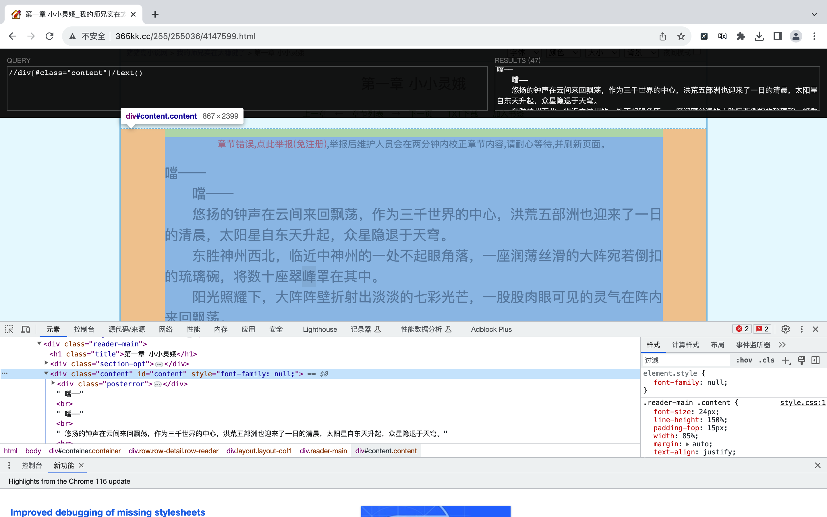Switch to the 控制台 DevTools tab

[84, 329]
